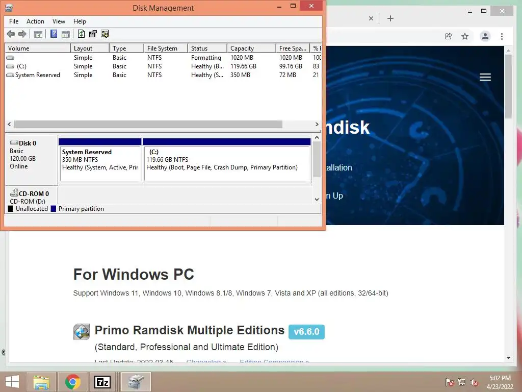Click the view settings icon with gear
522x392 pixels.
[105, 34]
